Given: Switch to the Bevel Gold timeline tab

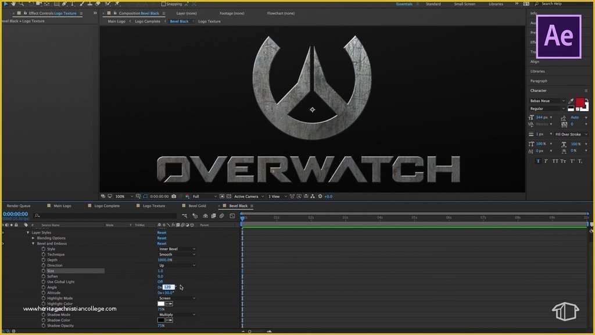Looking at the screenshot, I should point(197,206).
